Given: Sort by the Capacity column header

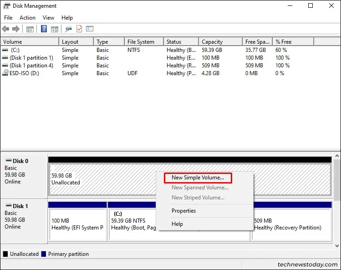Looking at the screenshot, I should point(220,41).
